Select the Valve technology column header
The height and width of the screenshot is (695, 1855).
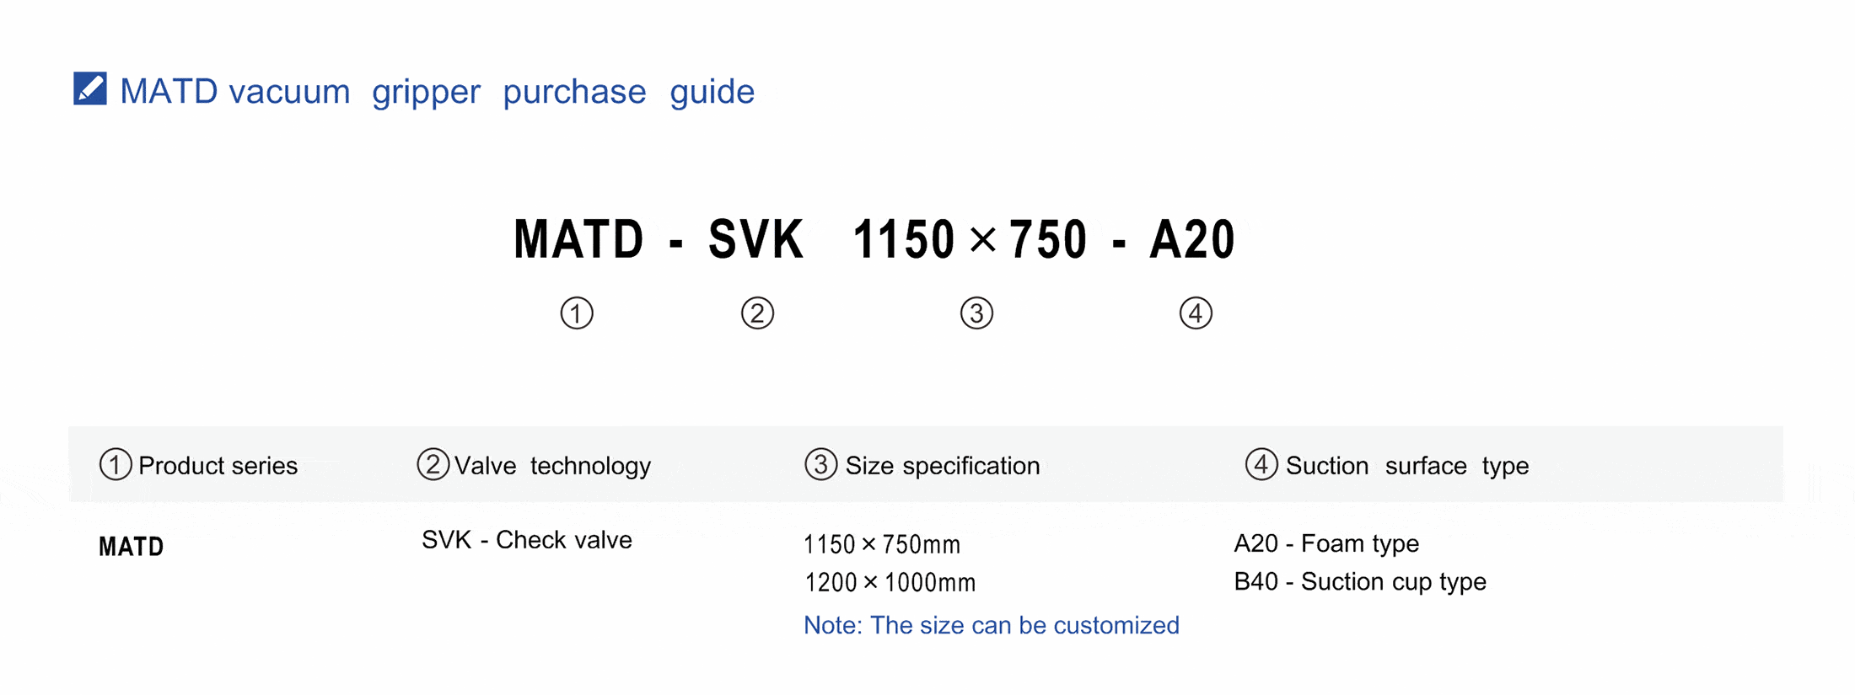point(552,466)
